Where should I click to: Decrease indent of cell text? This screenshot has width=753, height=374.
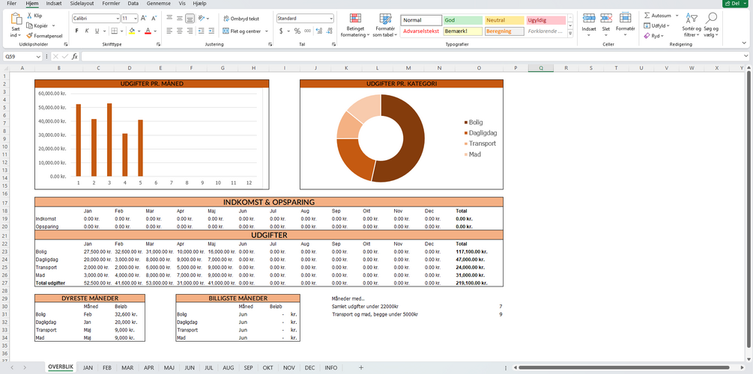(202, 31)
